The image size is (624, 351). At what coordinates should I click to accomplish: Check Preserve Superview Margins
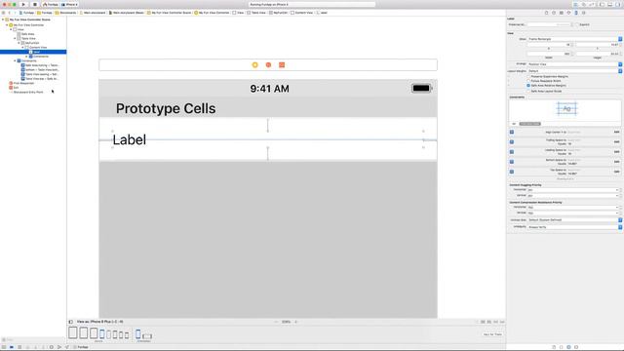pyautogui.click(x=528, y=76)
